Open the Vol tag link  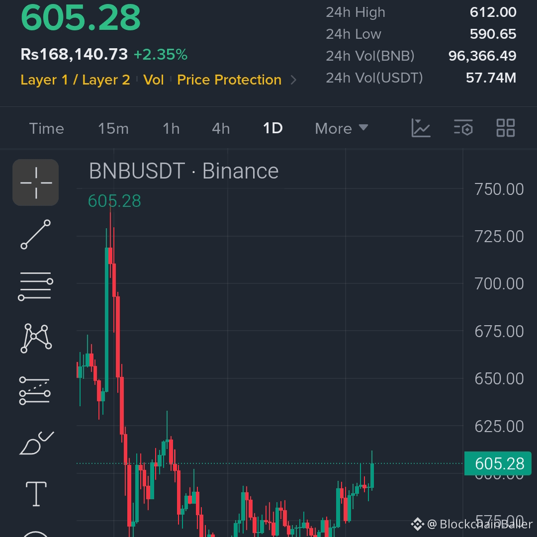click(x=154, y=80)
